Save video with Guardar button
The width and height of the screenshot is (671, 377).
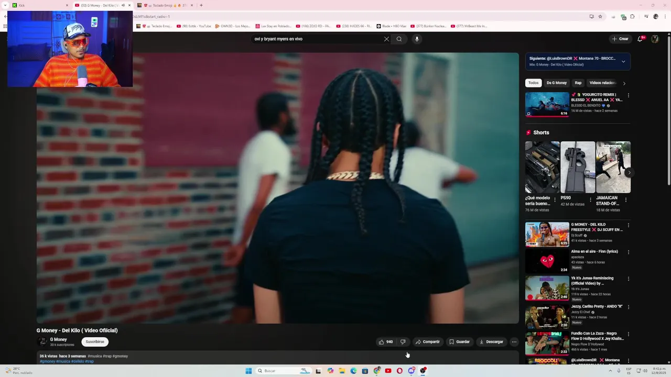pos(459,342)
